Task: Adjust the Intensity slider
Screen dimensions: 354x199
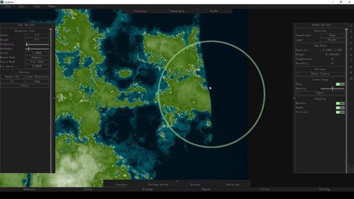Action: pos(37,44)
